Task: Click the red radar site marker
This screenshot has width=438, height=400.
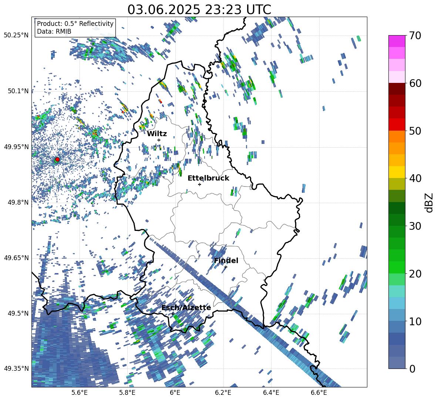Action: 57,159
